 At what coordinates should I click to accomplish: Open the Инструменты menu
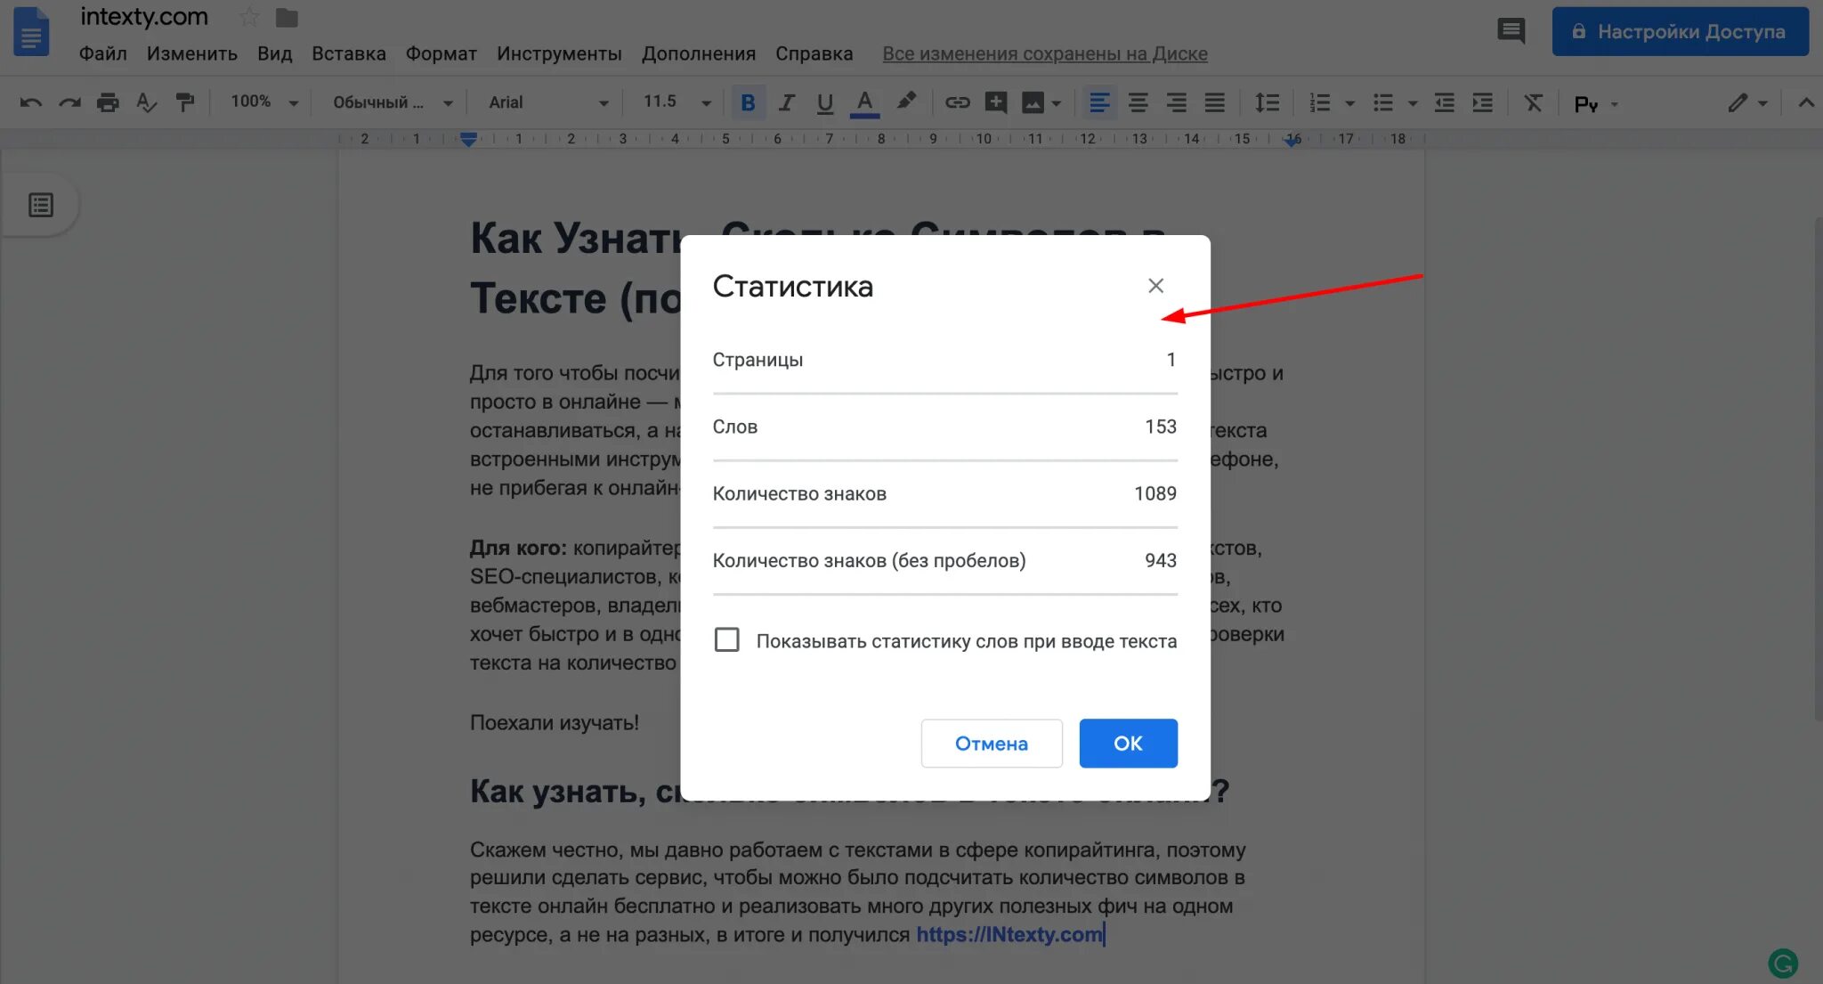(x=559, y=53)
